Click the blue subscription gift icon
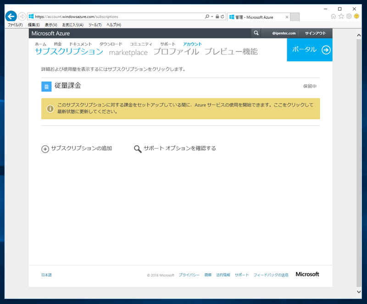The height and width of the screenshot is (304, 367). coord(46,87)
